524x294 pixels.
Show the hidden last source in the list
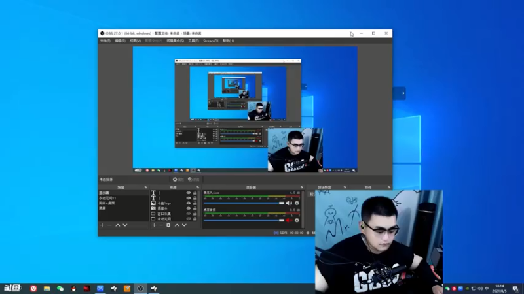pyautogui.click(x=189, y=219)
